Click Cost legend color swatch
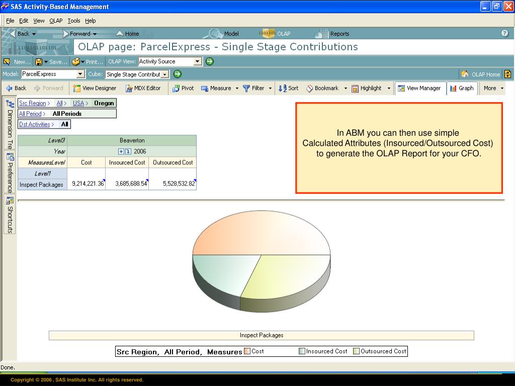The height and width of the screenshot is (386, 515). pos(247,351)
